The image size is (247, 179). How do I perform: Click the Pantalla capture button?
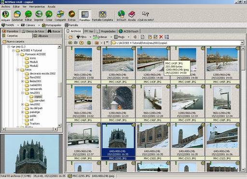click(71, 25)
